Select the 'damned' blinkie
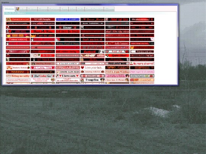 click(92, 51)
